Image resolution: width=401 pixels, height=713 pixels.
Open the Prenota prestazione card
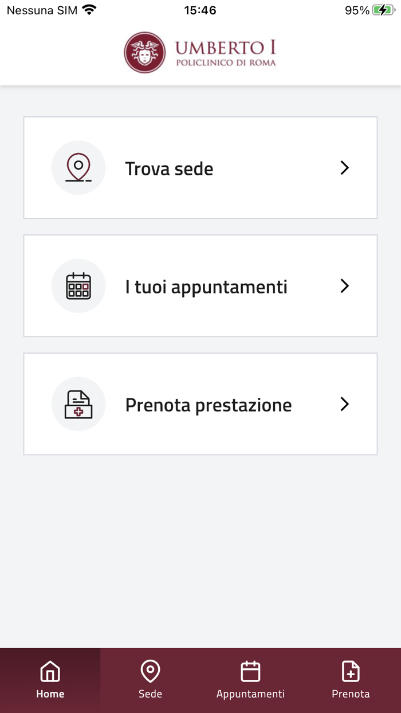pos(200,403)
